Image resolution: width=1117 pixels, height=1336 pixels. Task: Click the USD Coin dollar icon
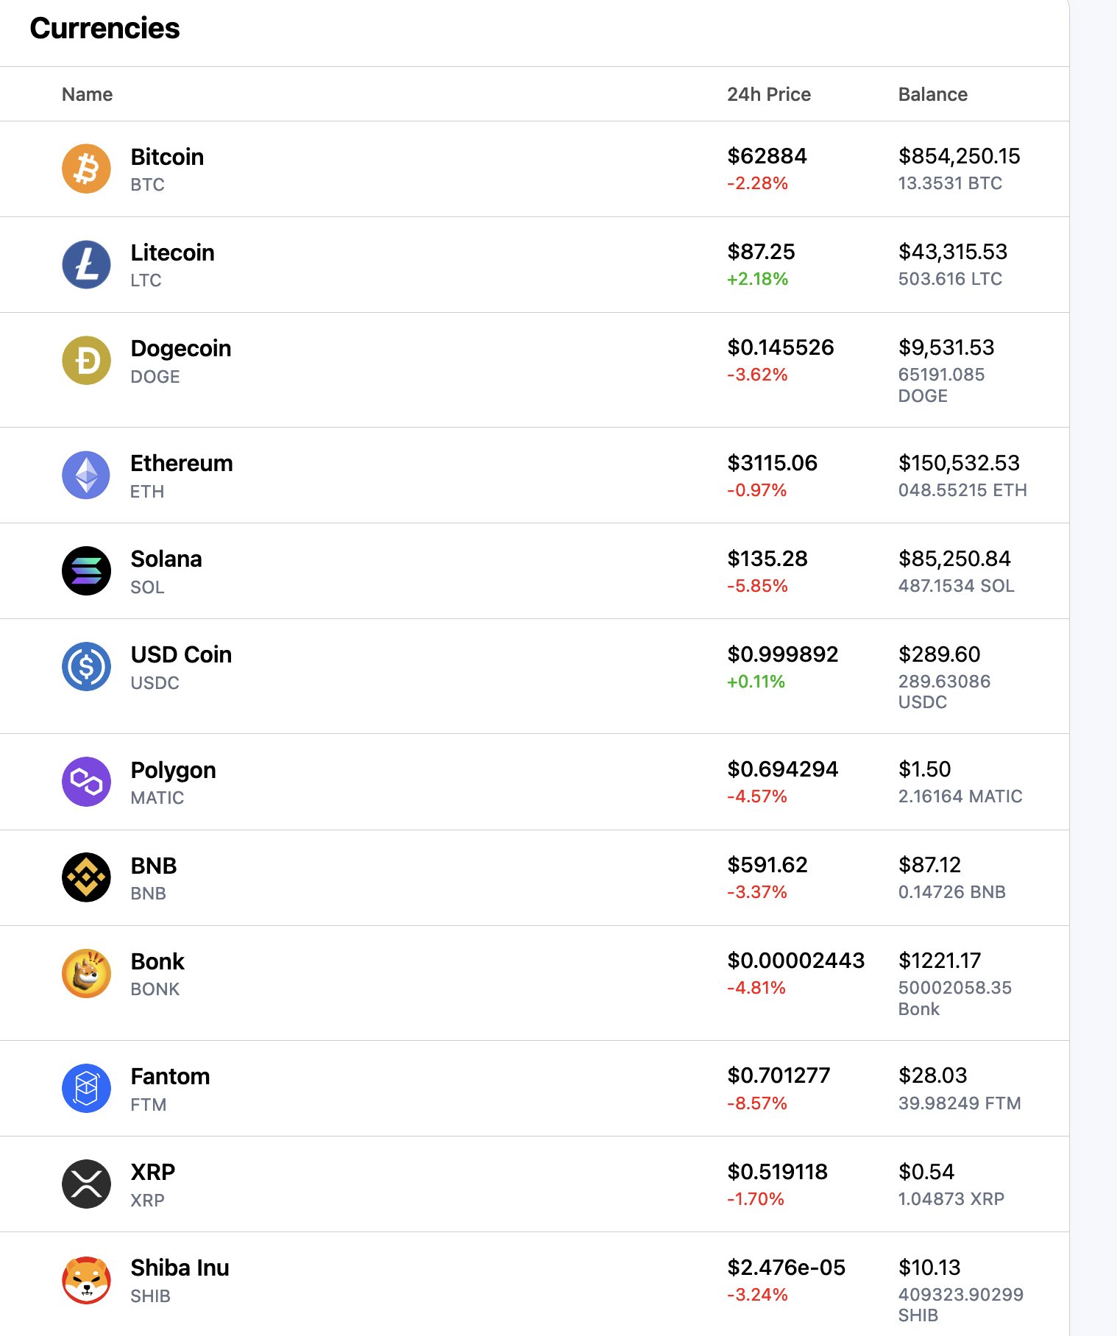pos(86,666)
